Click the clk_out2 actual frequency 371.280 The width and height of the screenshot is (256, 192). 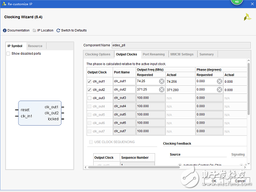173,90
